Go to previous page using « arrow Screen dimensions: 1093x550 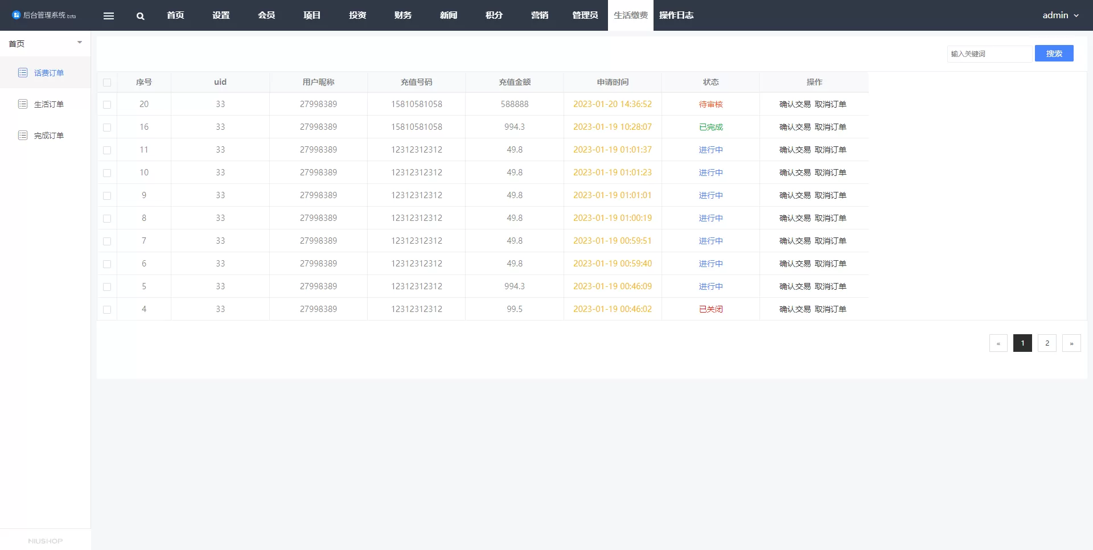998,343
